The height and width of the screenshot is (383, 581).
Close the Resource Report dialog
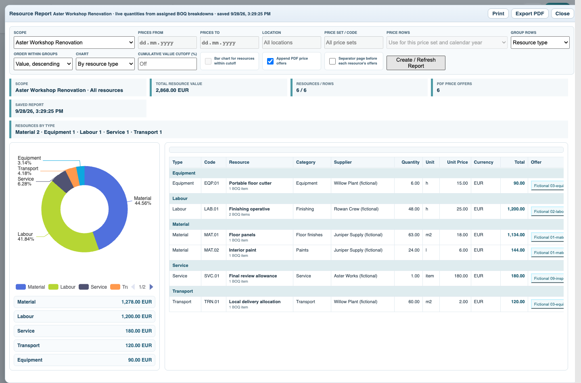(x=562, y=13)
